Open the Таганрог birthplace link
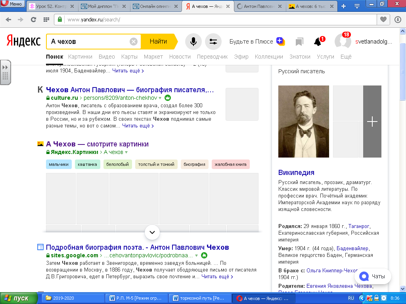Viewport: 406px width, 304px height. 359,226
